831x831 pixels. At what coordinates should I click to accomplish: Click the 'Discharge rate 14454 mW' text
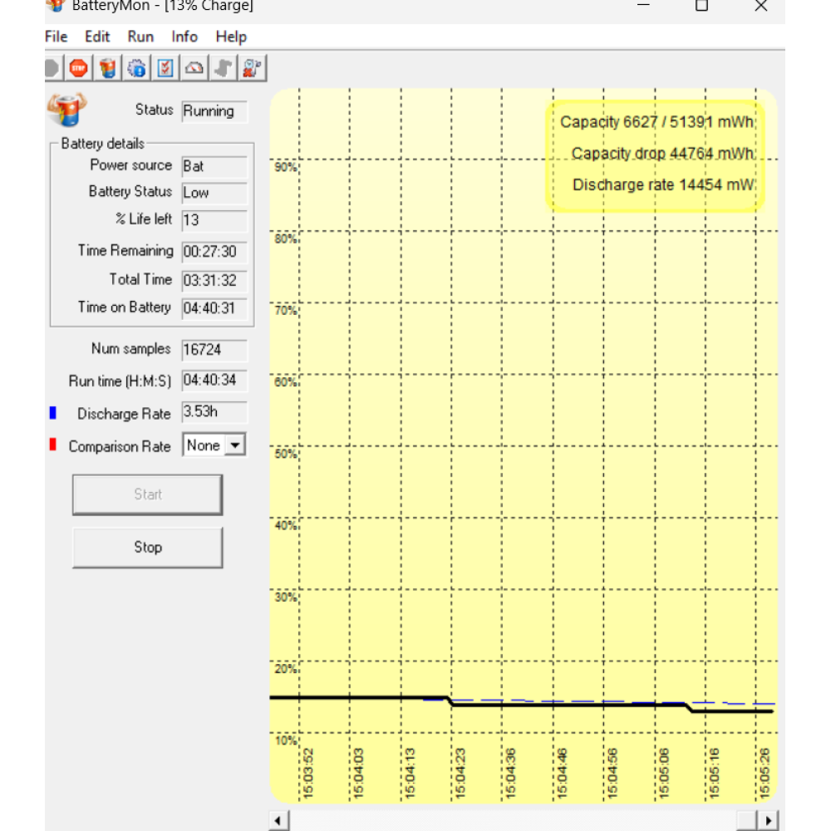tap(663, 185)
